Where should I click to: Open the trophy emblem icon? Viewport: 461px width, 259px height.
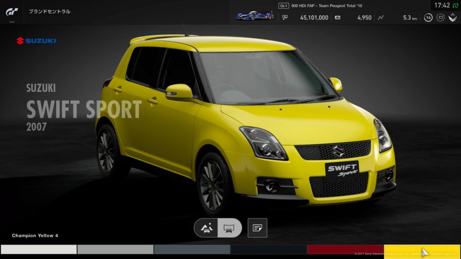pos(453,18)
